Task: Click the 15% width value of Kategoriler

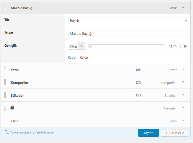Action: (x=138, y=83)
